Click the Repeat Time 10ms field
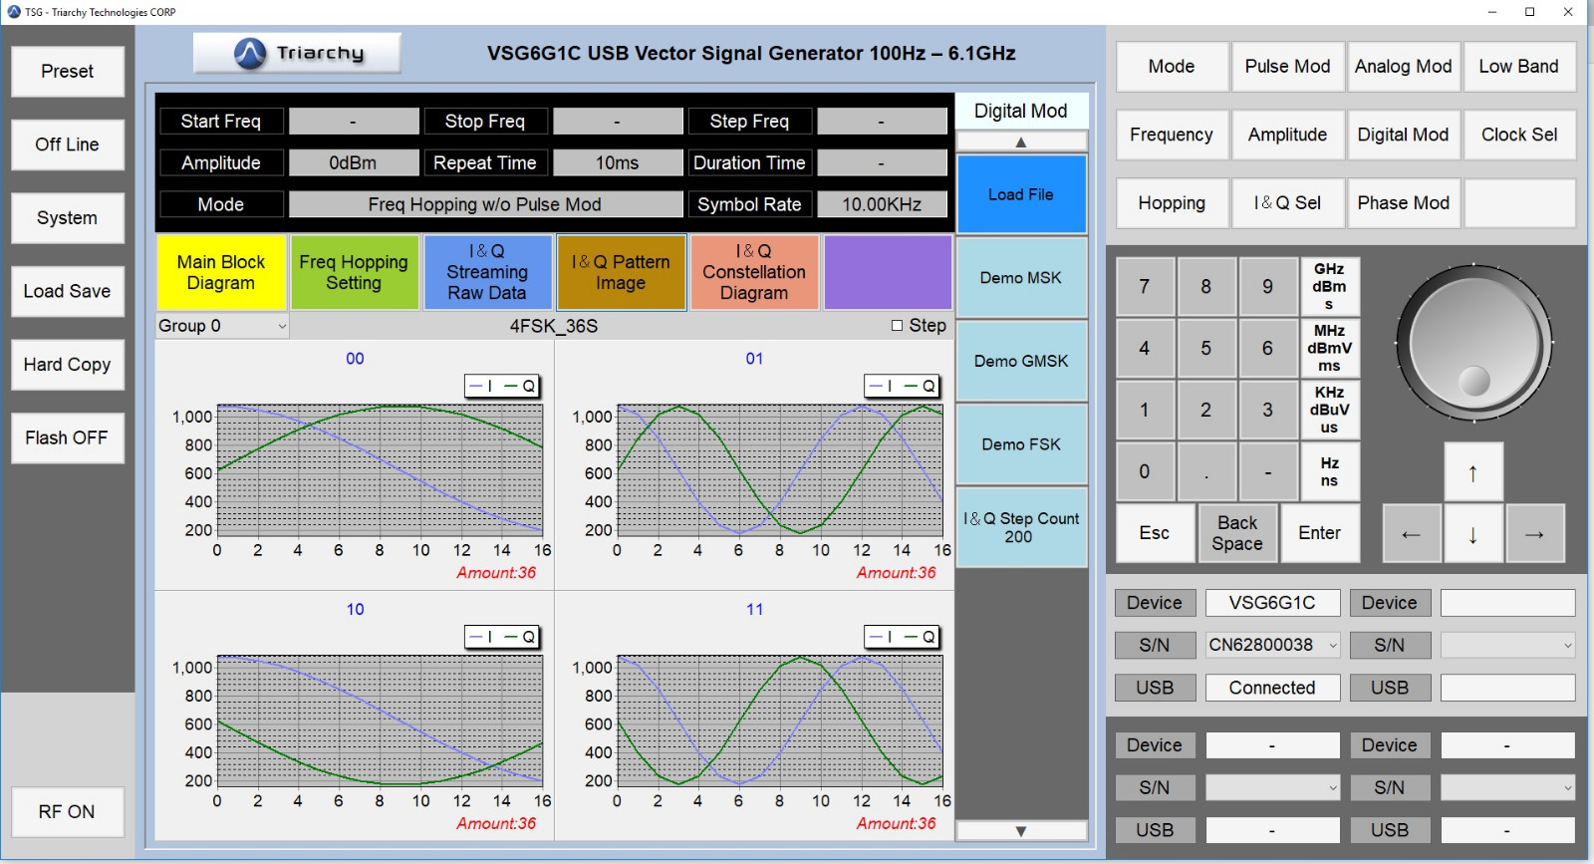 618,162
